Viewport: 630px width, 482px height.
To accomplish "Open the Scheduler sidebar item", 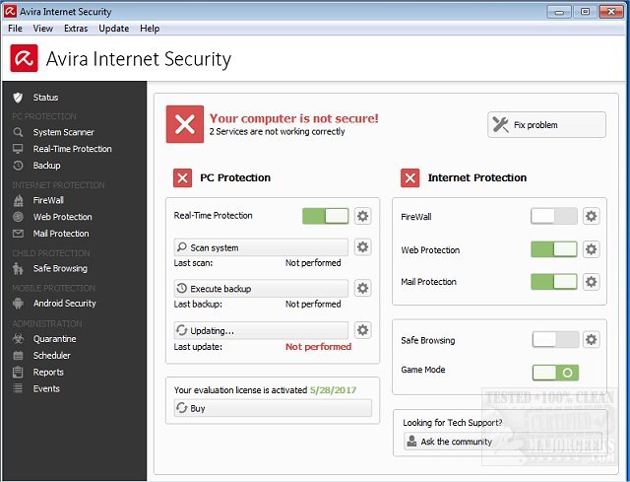I will (51, 356).
